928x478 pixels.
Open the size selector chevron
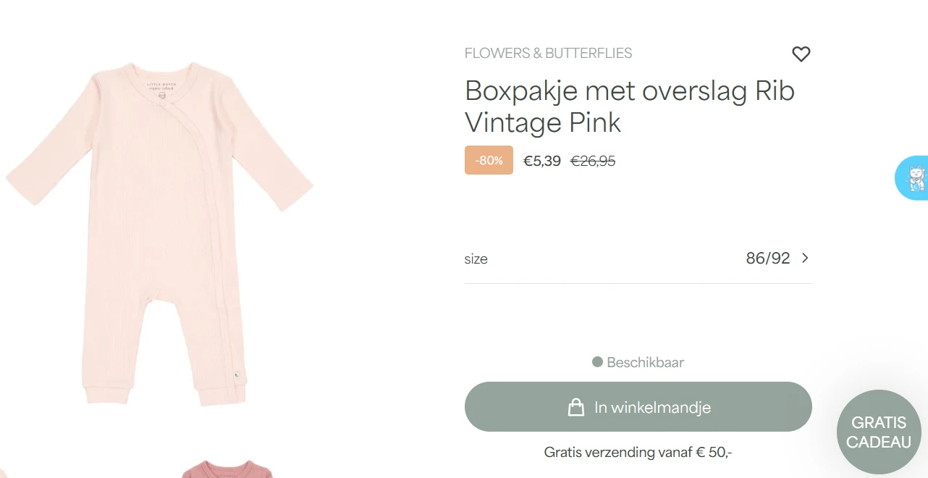(804, 258)
